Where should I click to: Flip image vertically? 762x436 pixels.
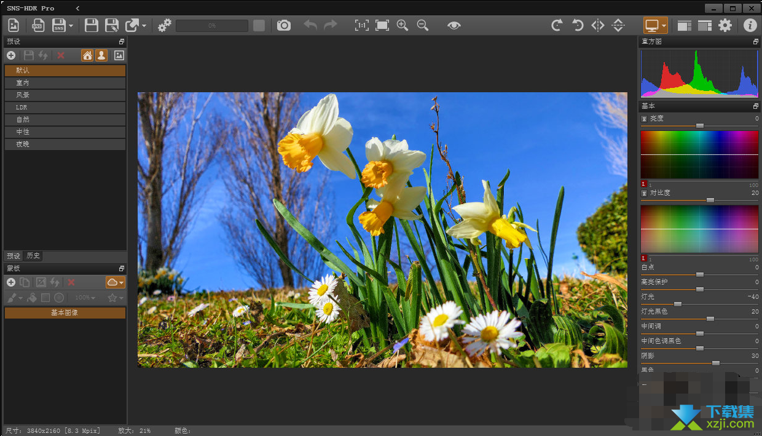coord(618,25)
